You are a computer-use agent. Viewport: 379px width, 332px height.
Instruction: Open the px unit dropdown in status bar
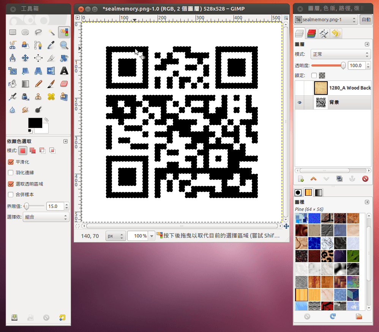115,236
